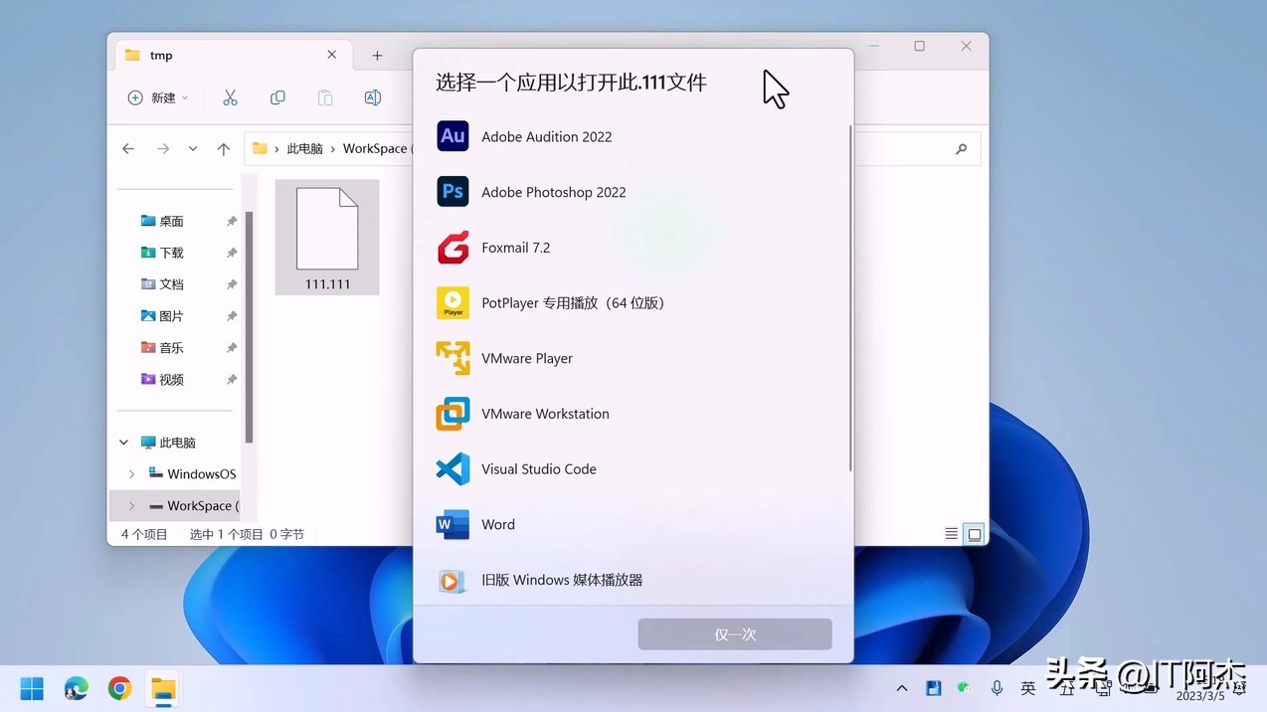The image size is (1267, 712).
Task: Select 旧版 Windows 媒体播放器 entry
Action: pyautogui.click(x=561, y=580)
